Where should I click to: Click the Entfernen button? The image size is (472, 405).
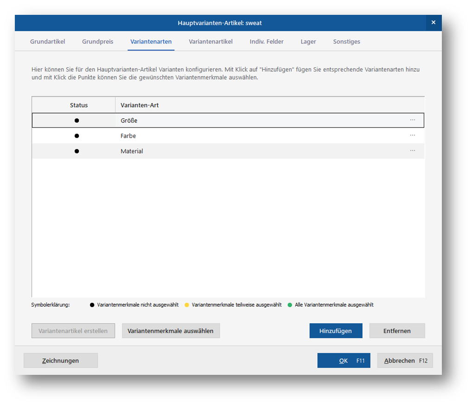point(397,331)
